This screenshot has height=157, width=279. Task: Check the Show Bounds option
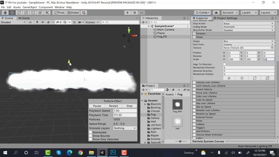(x=90, y=136)
